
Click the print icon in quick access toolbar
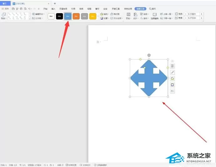coord(21,9)
